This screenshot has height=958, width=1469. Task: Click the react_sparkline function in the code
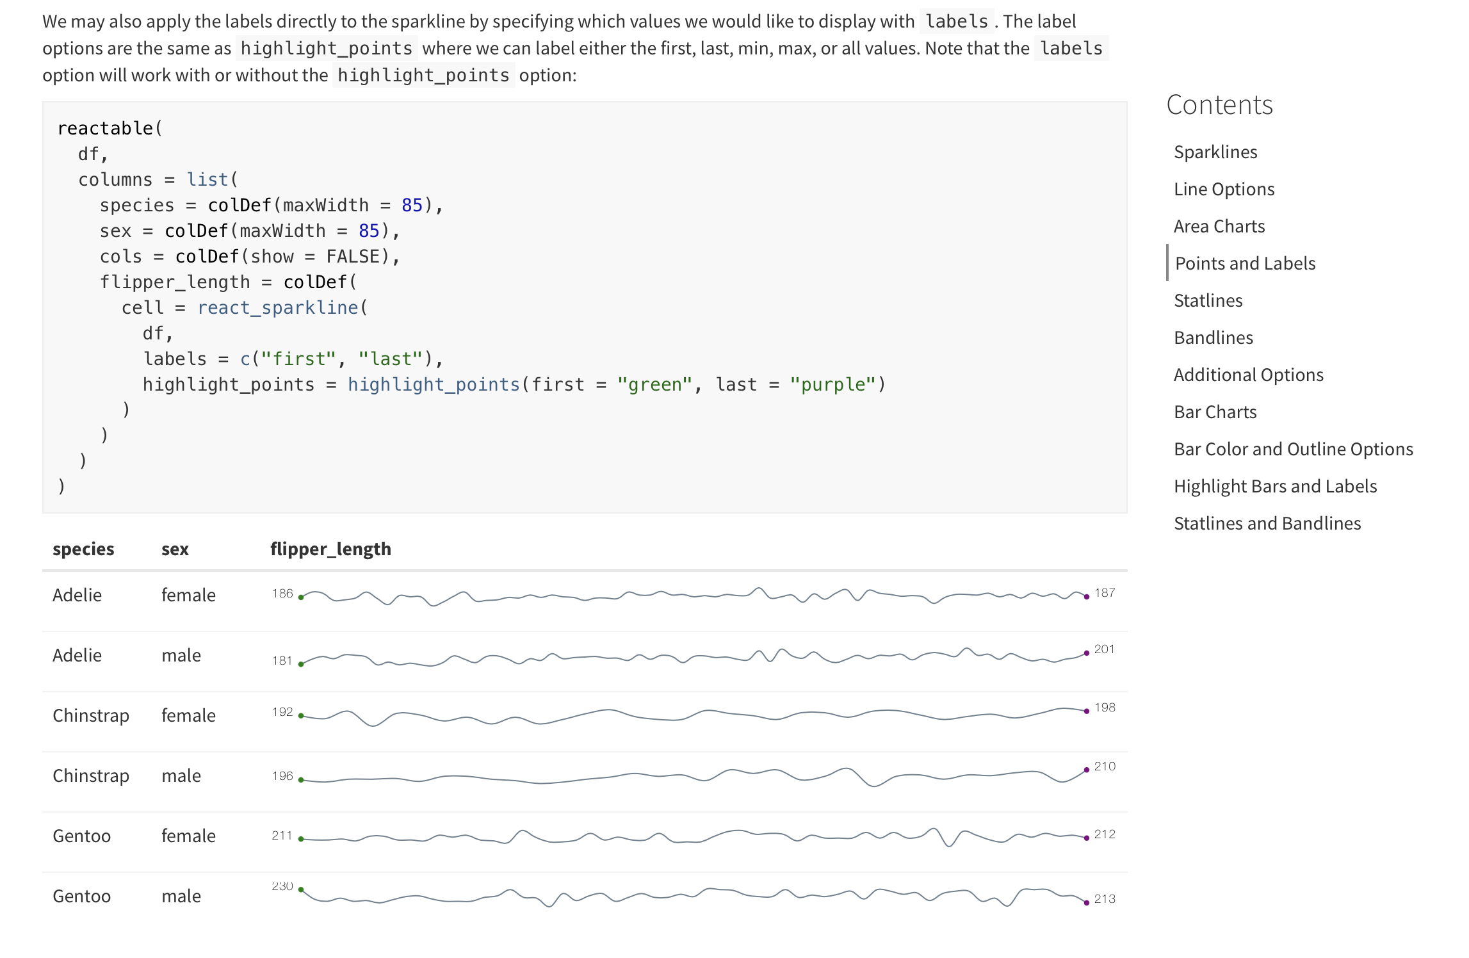point(278,307)
